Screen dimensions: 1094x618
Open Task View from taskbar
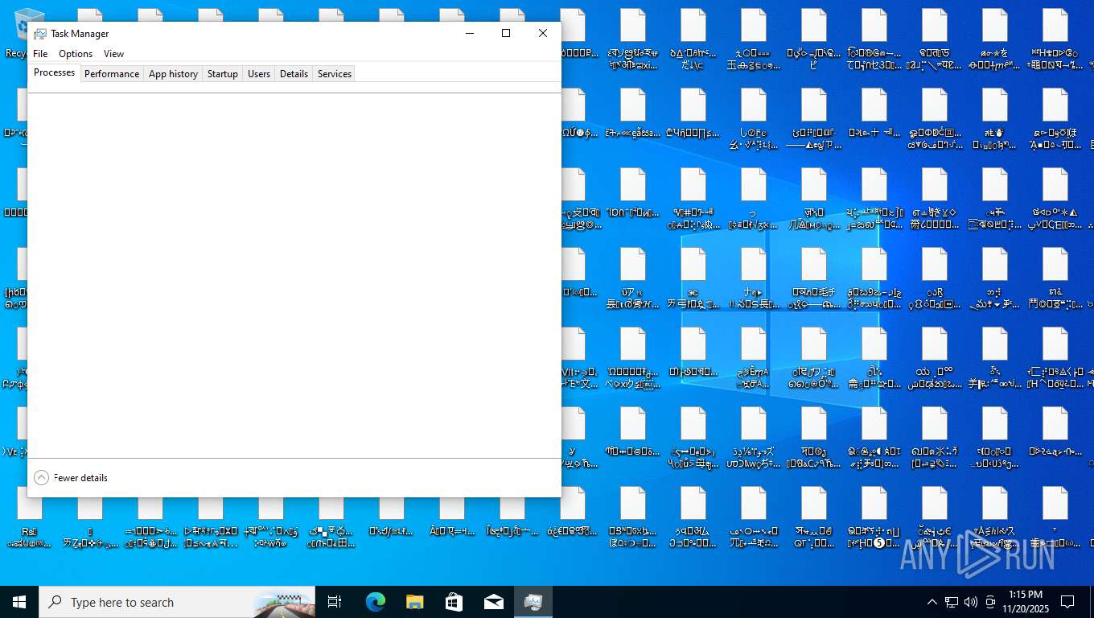[x=335, y=602]
